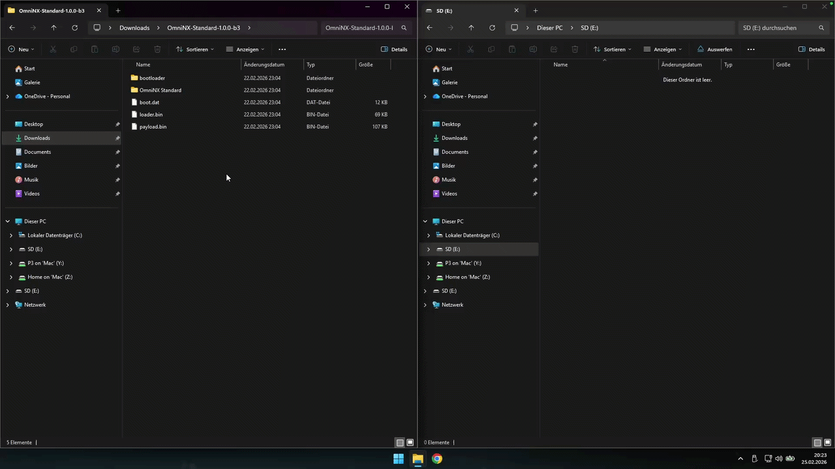Toggle the Details pane in left window
Image resolution: width=835 pixels, height=469 pixels.
point(394,50)
